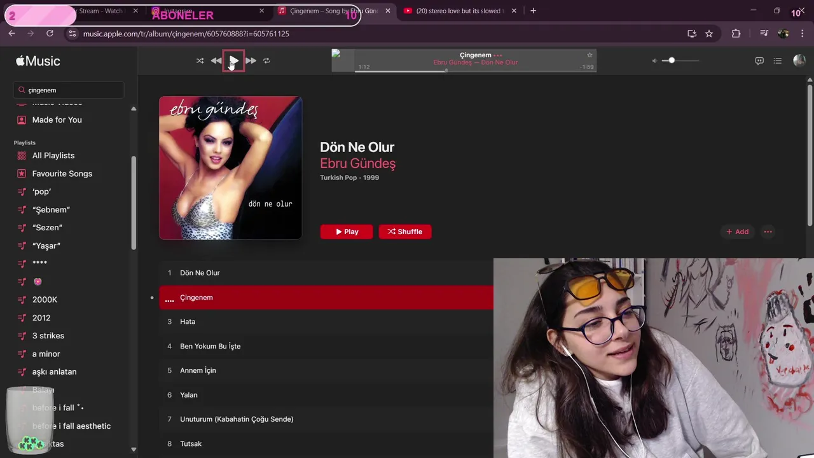Open the album more options menu

click(x=768, y=232)
